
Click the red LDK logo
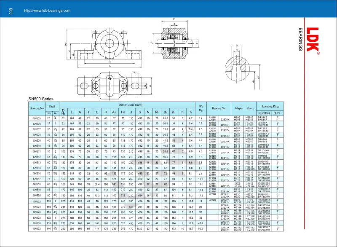click(x=313, y=40)
